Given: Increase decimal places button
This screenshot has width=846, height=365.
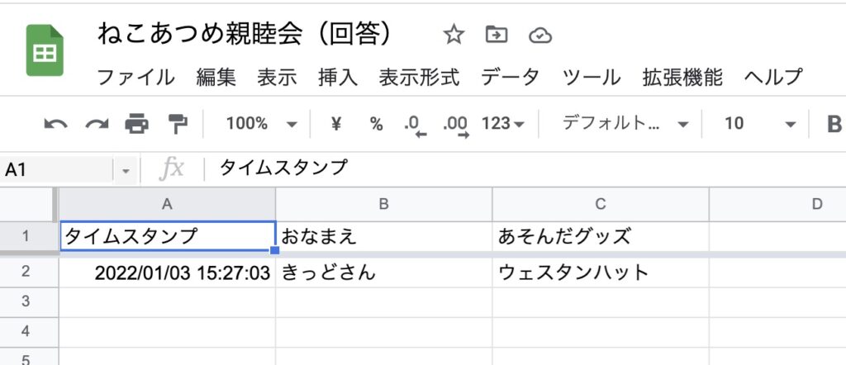Looking at the screenshot, I should [456, 126].
